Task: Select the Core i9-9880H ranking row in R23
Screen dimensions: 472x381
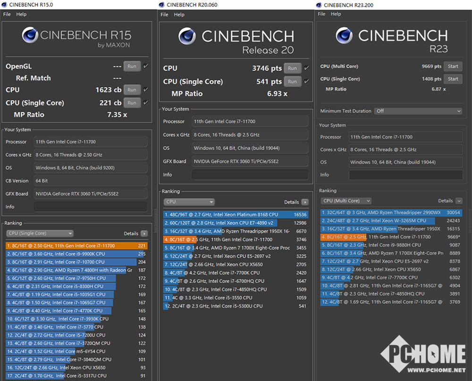Action: (391, 245)
